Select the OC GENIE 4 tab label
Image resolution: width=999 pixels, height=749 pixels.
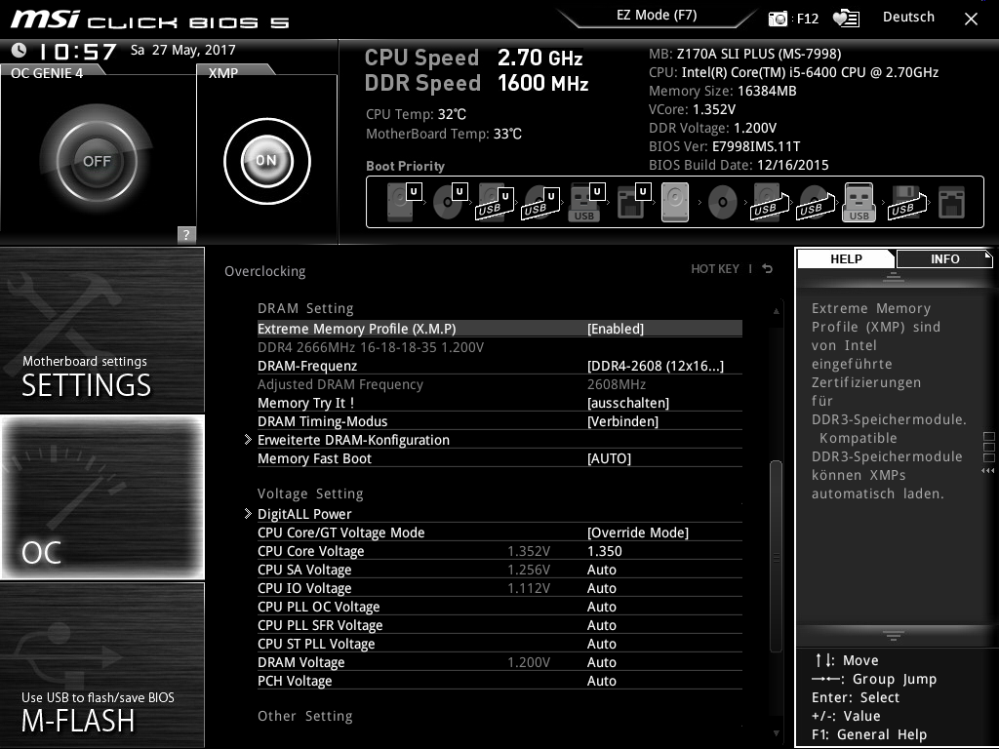click(47, 73)
